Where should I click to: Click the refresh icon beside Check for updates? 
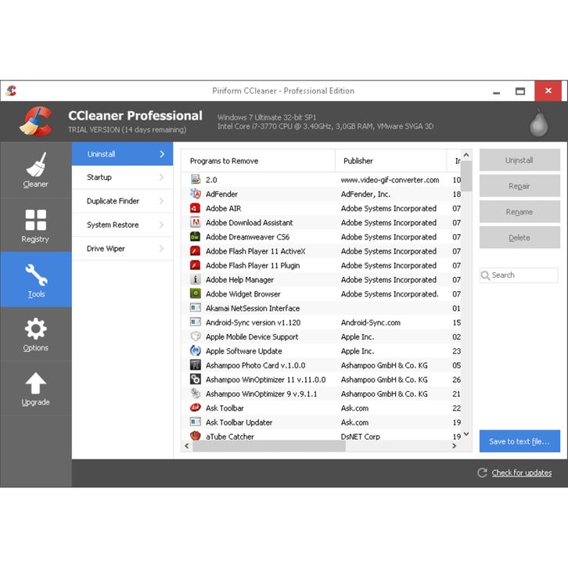(x=482, y=473)
